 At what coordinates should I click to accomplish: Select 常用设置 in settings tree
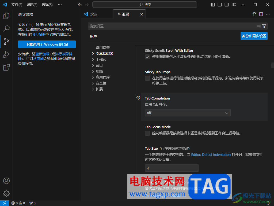point(103,48)
